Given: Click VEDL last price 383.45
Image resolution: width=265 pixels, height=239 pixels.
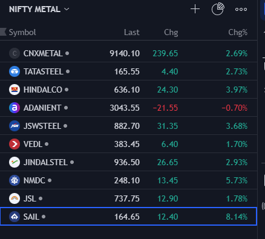Looking at the screenshot, I should (127, 144).
